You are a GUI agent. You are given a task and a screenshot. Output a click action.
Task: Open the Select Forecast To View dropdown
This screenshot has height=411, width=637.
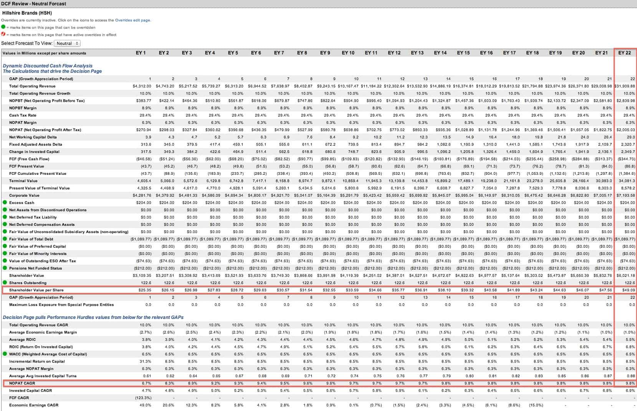[x=67, y=43]
